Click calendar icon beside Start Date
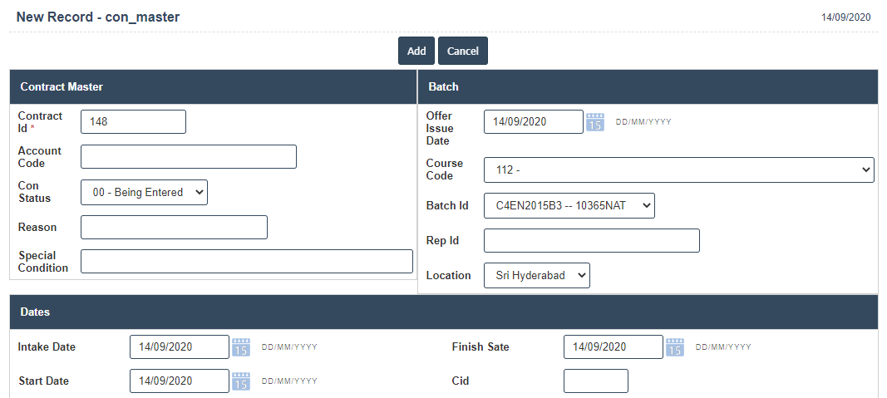 (x=241, y=381)
